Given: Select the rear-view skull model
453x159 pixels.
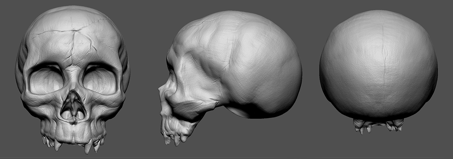Looking at the screenshot, I should pos(379,72).
